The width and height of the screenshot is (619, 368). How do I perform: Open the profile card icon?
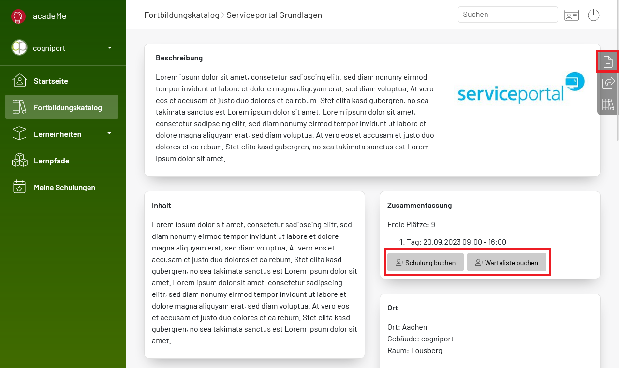(x=572, y=15)
